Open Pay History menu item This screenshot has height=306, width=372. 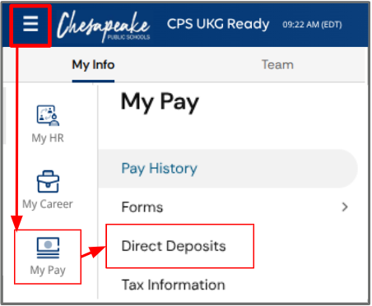pyautogui.click(x=228, y=169)
